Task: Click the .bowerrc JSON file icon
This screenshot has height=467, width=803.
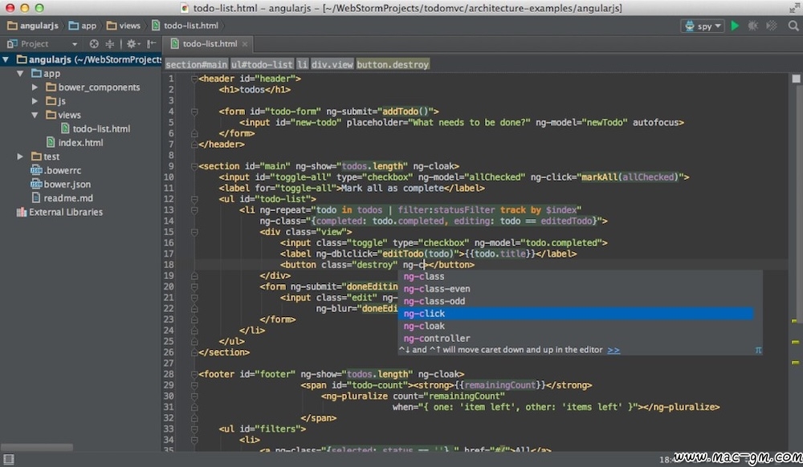Action: pyautogui.click(x=36, y=170)
